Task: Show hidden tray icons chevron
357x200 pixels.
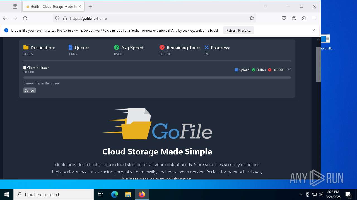Action: [x=301, y=194]
